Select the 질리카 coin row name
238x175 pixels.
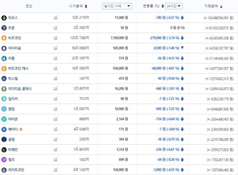(13, 99)
